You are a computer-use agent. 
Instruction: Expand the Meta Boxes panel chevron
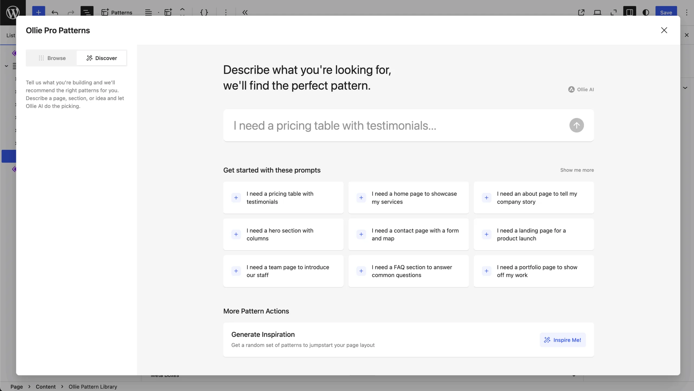pyautogui.click(x=574, y=376)
